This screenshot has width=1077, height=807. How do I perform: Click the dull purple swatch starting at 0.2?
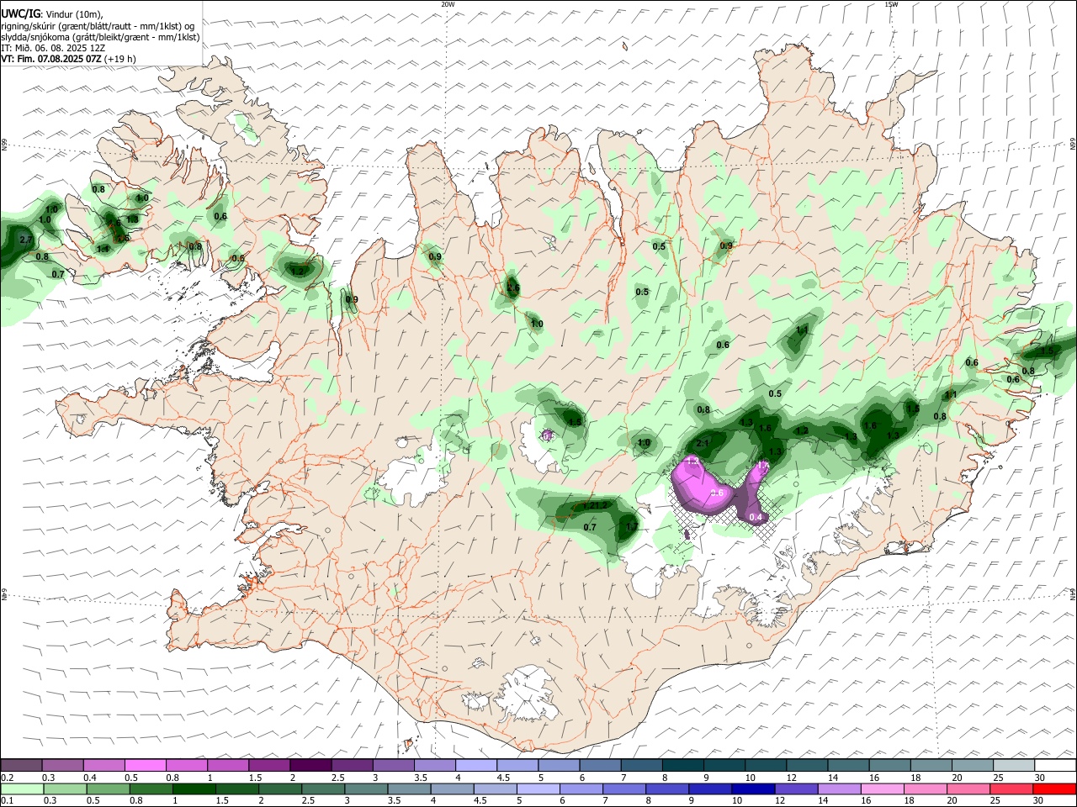21,765
